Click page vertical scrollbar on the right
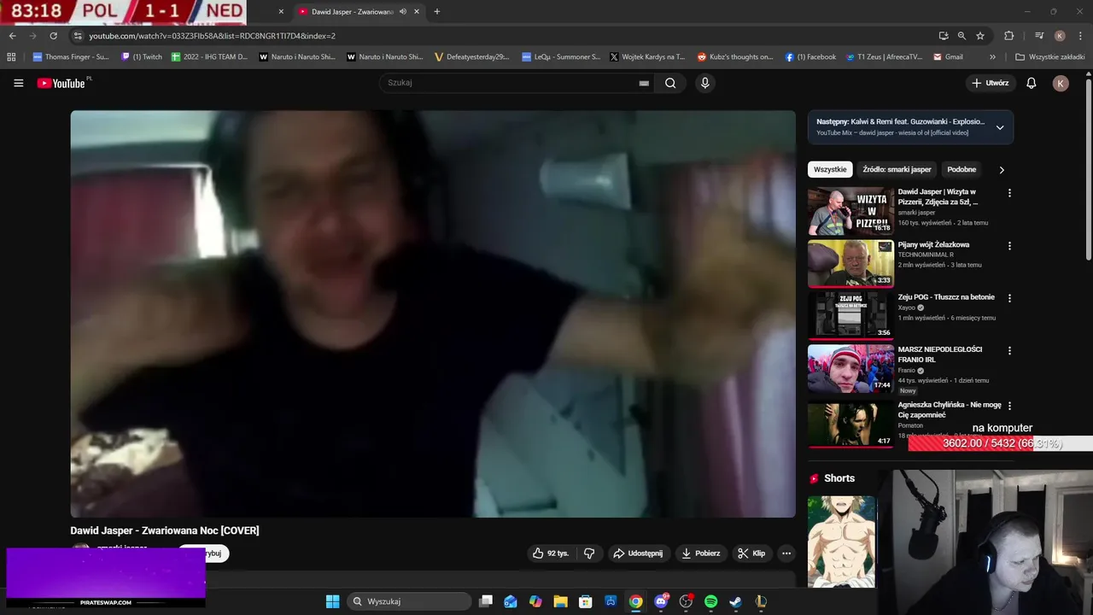The image size is (1093, 615). coord(1088,171)
